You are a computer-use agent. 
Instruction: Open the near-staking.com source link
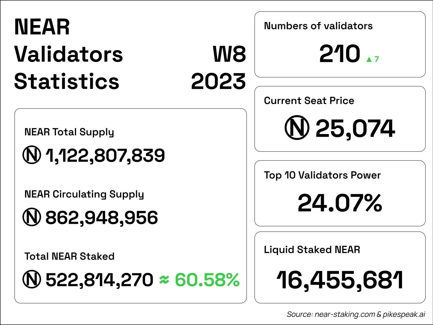point(345,314)
